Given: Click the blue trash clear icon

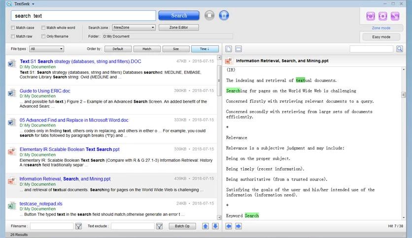Looking at the screenshot, I should click(x=224, y=16).
